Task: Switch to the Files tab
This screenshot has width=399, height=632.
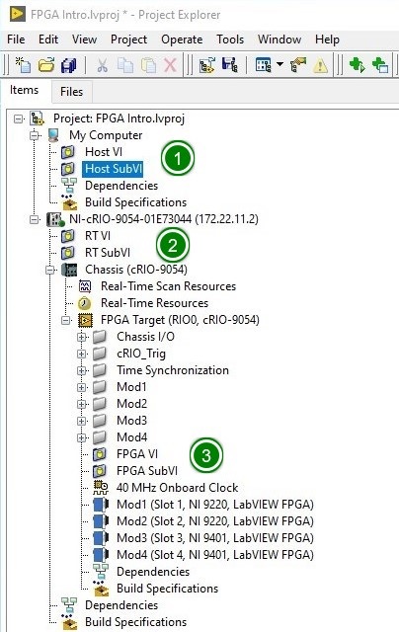Action: 72,92
